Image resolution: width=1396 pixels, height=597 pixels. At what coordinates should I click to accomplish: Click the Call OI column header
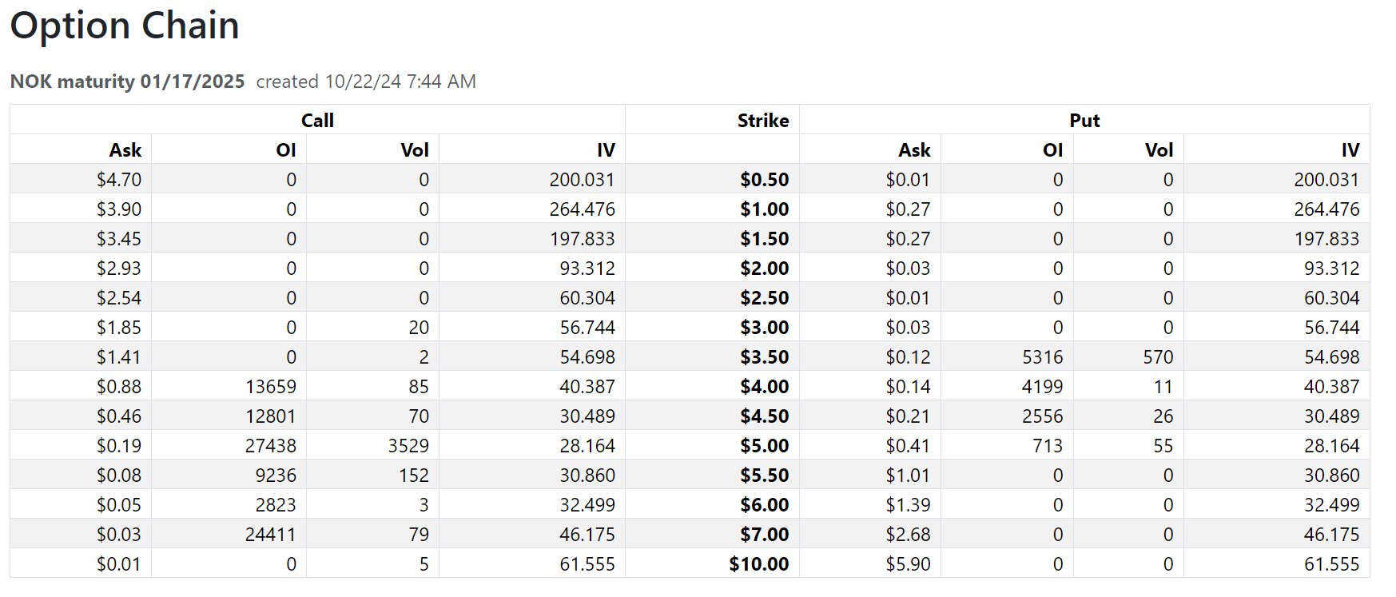tap(286, 150)
